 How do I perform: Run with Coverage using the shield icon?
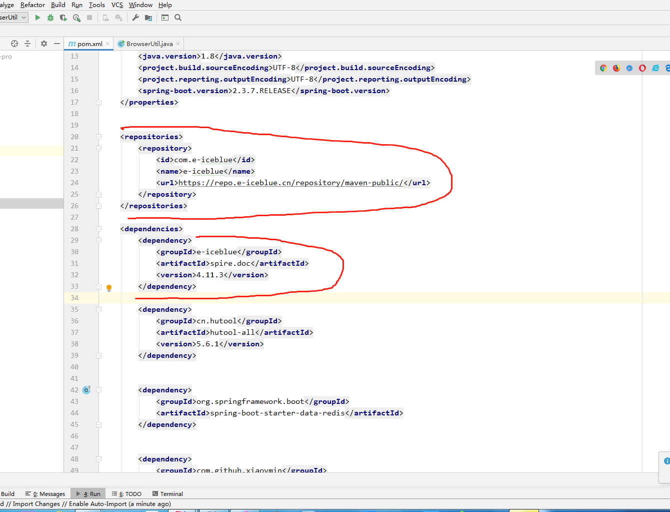click(63, 18)
